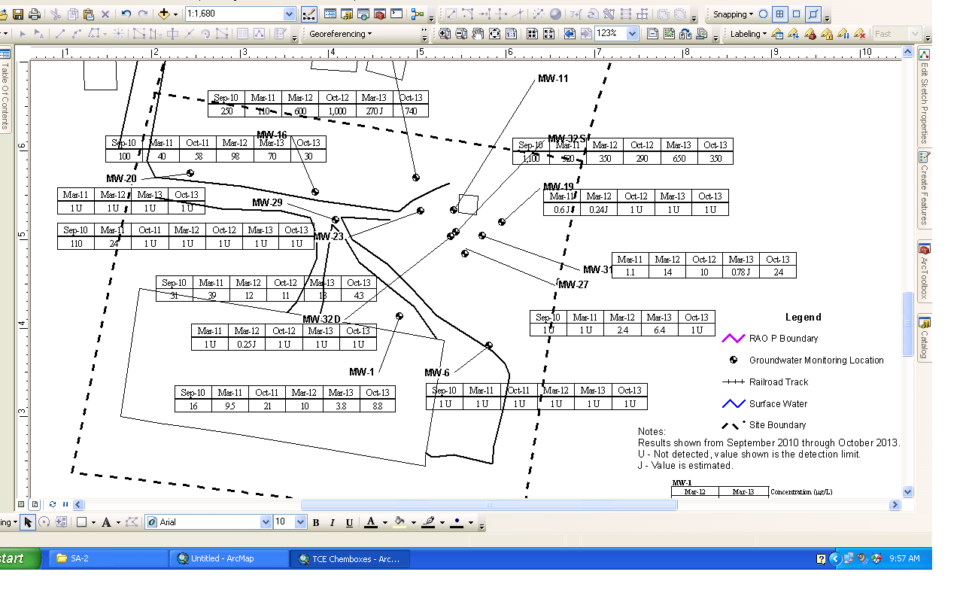Click the Zoom In magnifier tool
The image size is (963, 602).
click(445, 33)
